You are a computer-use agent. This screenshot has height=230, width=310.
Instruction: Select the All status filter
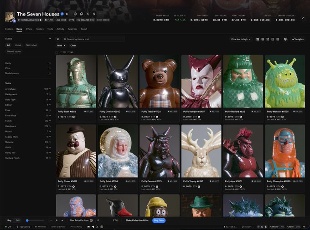point(8,45)
